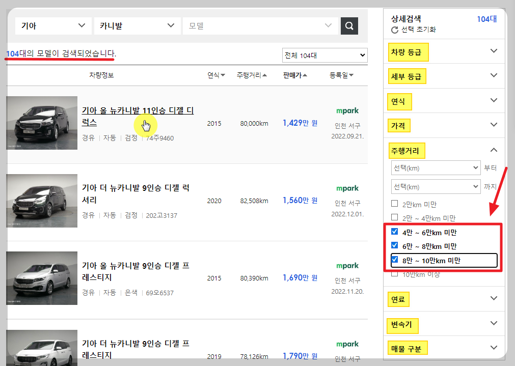Viewport: 515px width, 366px height.
Task: Click the white 2019 Carnival thumbnail
Action: (x=42, y=348)
